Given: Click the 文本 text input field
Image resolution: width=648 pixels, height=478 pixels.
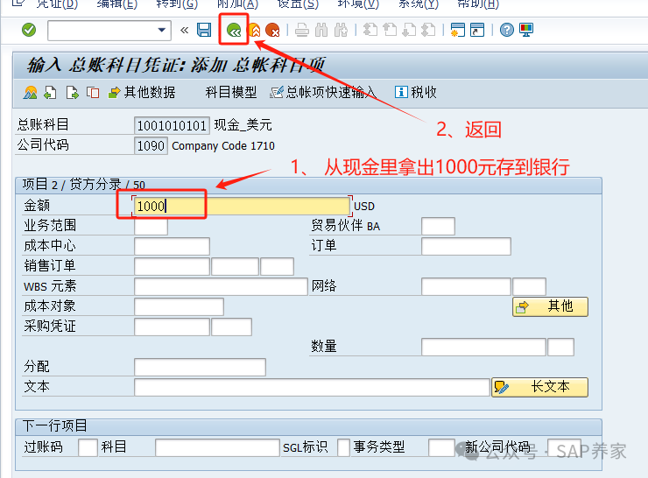Looking at the screenshot, I should tap(312, 388).
